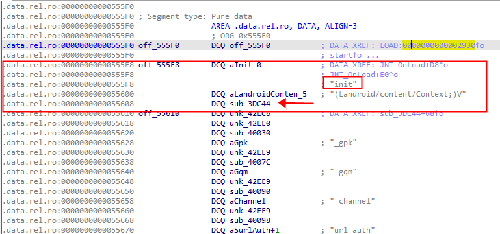Select the unk_42EE0 reference
The height and width of the screenshot is (234, 500).
tap(250, 123)
